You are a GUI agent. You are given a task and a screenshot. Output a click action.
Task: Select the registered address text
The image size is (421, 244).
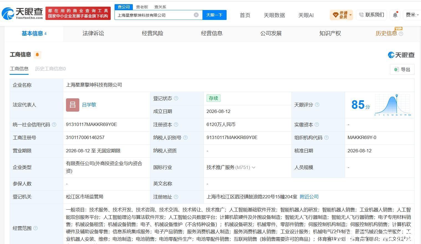pos(252,197)
